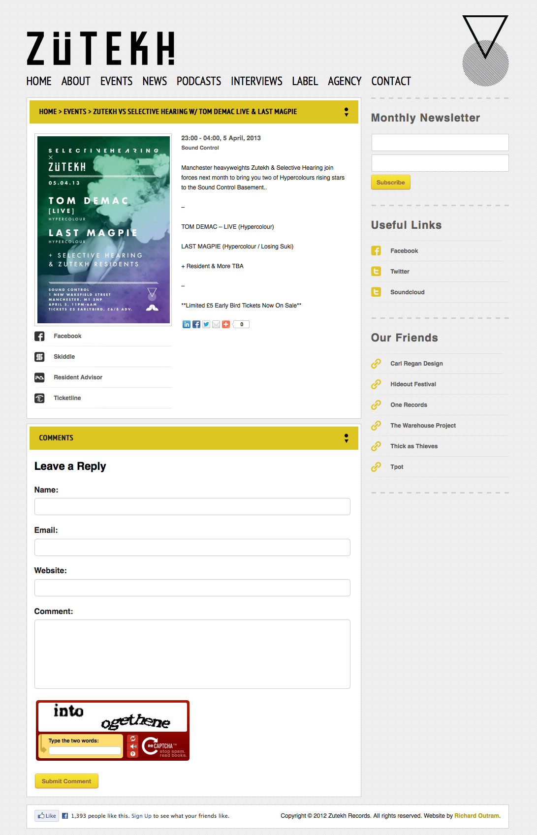The height and width of the screenshot is (835, 537).
Task: Share event on LinkedIn
Action: click(187, 324)
